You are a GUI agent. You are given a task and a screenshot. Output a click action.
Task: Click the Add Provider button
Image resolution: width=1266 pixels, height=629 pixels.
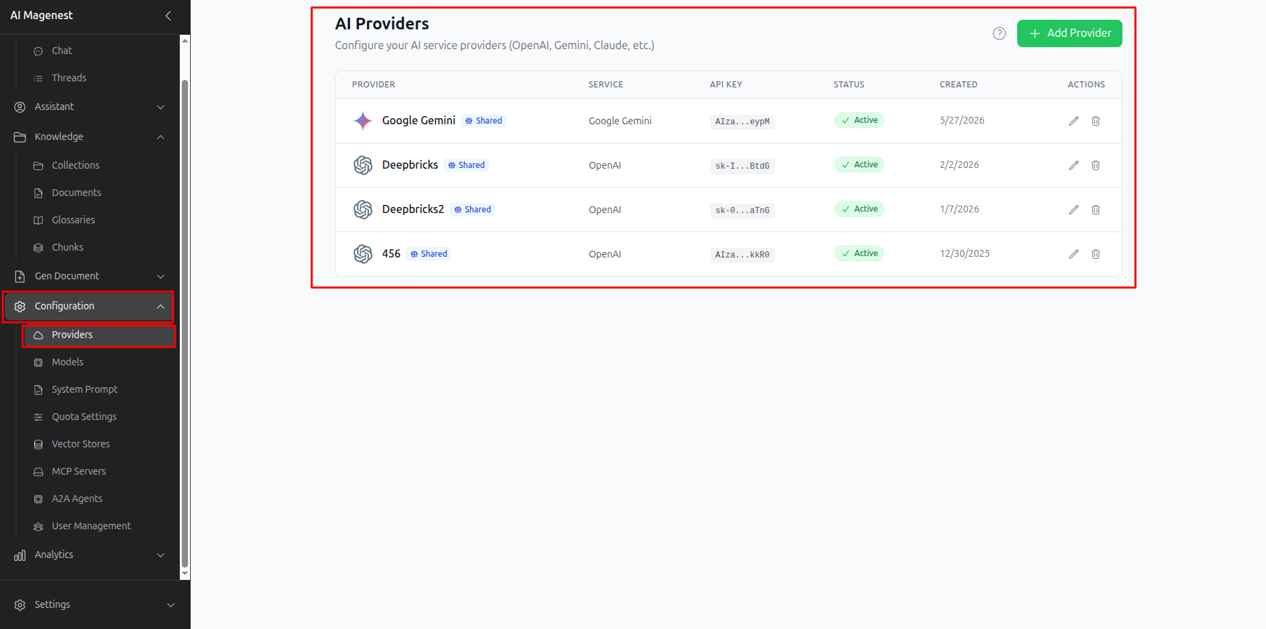1070,33
